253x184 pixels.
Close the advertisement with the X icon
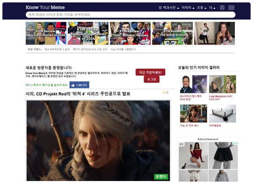237,143
